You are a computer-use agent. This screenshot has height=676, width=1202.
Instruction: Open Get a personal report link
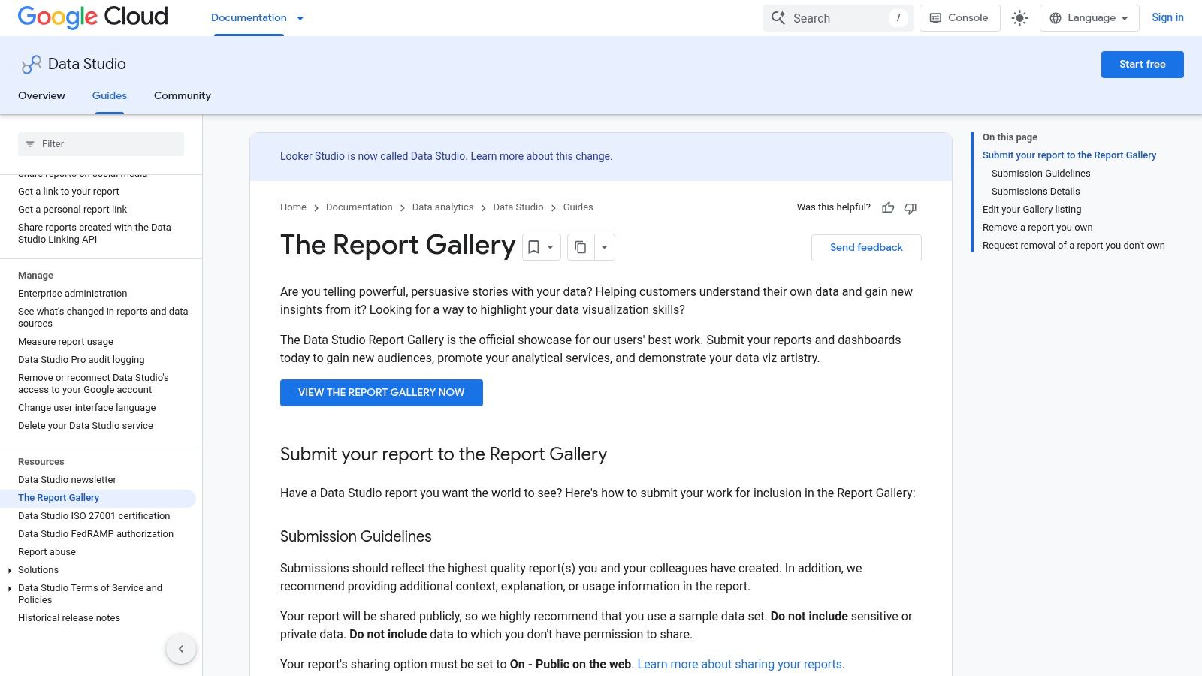(72, 210)
